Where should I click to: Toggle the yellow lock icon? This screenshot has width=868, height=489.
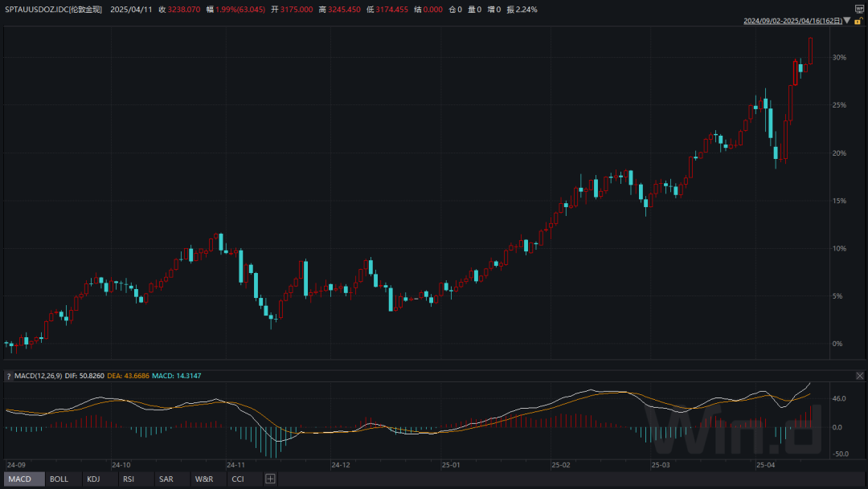pos(858,21)
